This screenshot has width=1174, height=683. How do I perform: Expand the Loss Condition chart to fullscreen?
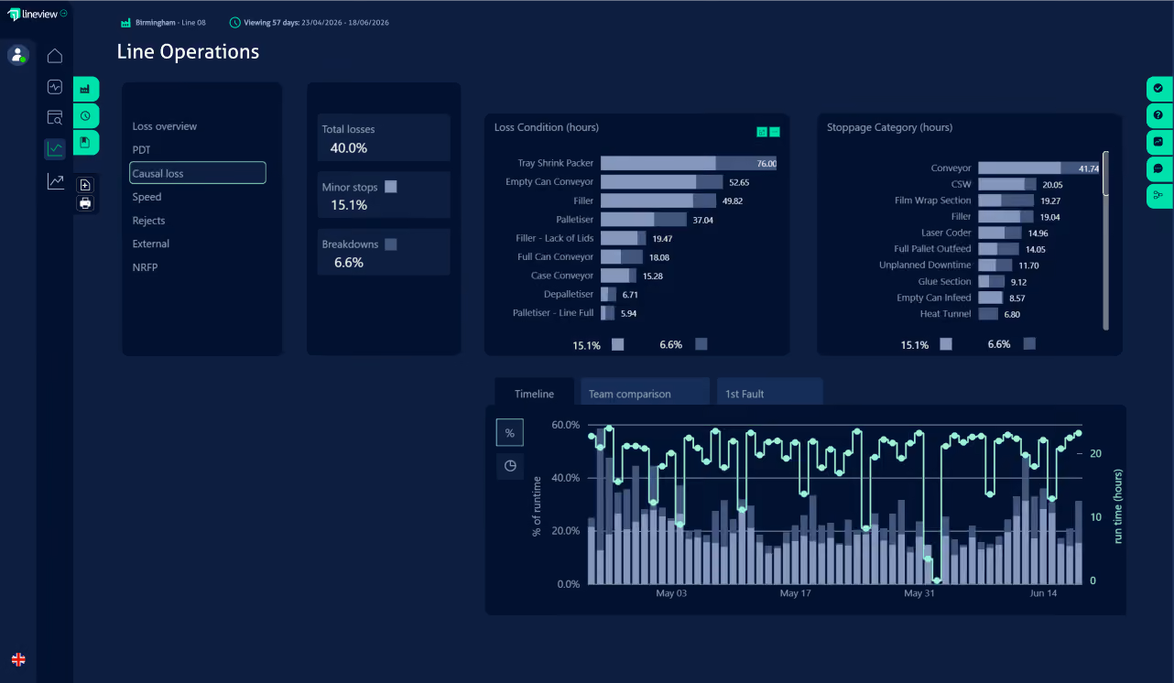(761, 133)
